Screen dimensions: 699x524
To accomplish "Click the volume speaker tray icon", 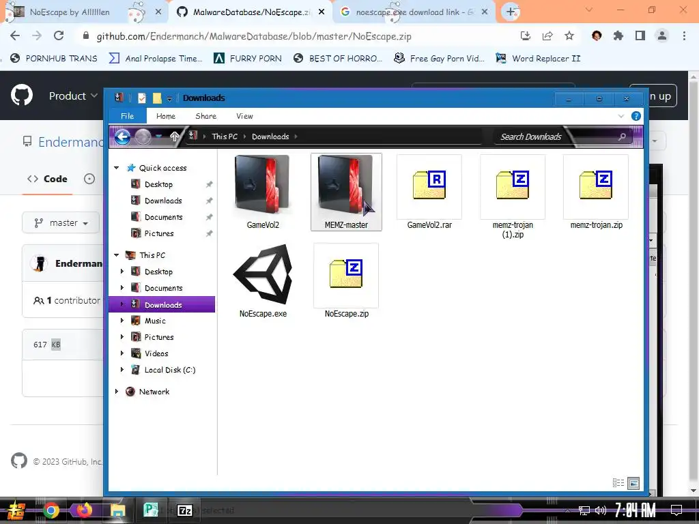I will (x=600, y=510).
